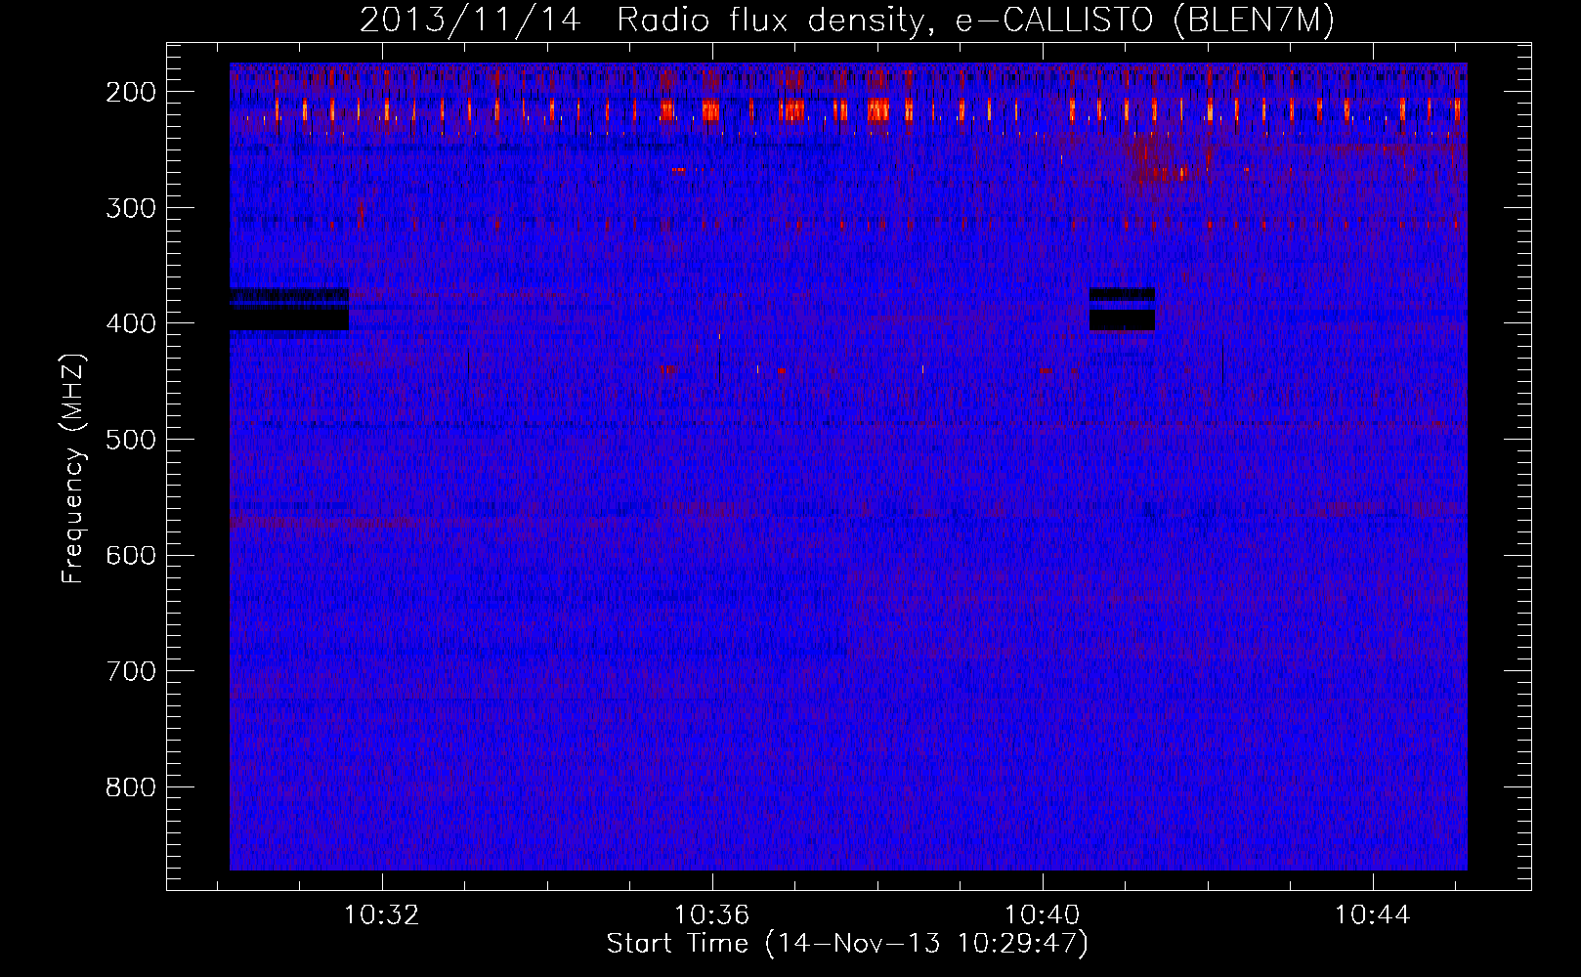Click the 400 frequency tick label

tap(130, 323)
